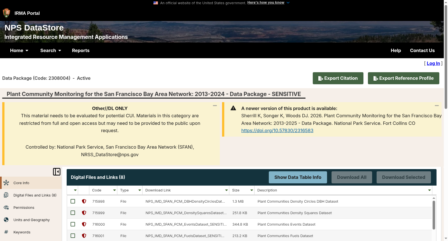Open the Home dropdown menu
Image resolution: width=448 pixels, height=241 pixels.
(19, 50)
